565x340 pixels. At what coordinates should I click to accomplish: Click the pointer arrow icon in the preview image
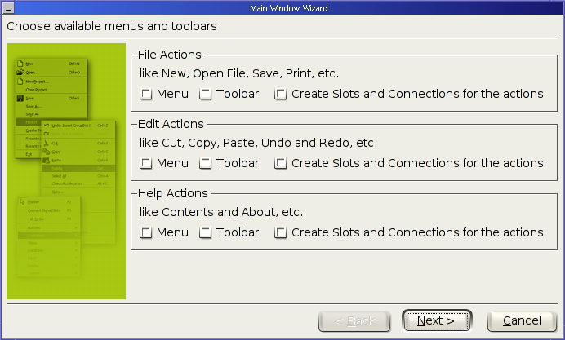coord(22,202)
